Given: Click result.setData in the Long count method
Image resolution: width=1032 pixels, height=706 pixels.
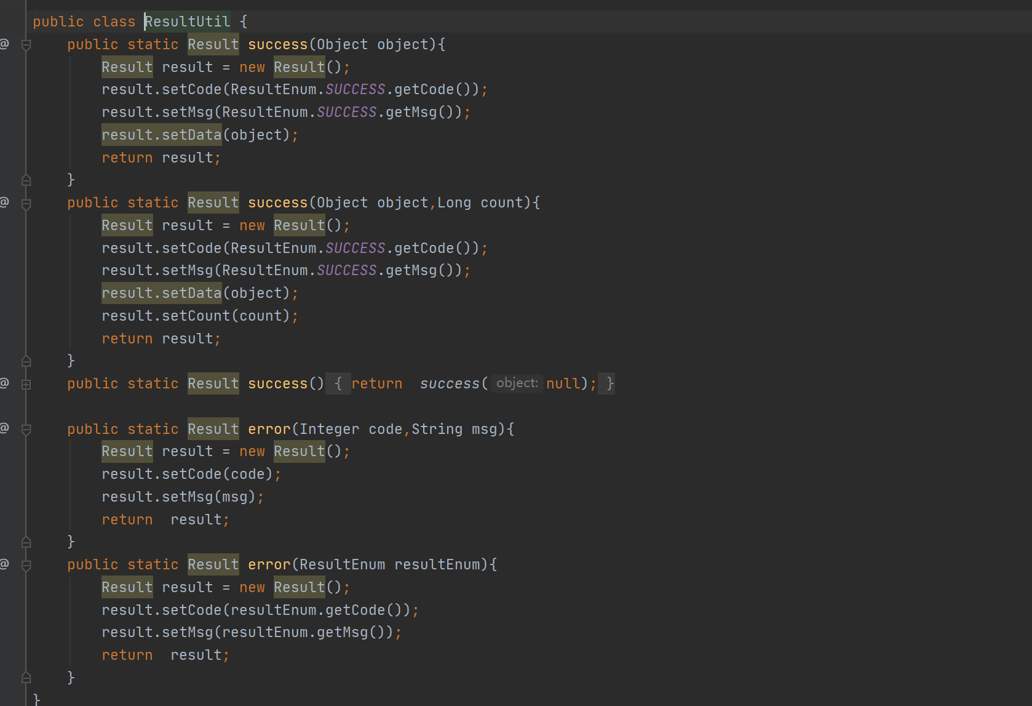Looking at the screenshot, I should (161, 293).
